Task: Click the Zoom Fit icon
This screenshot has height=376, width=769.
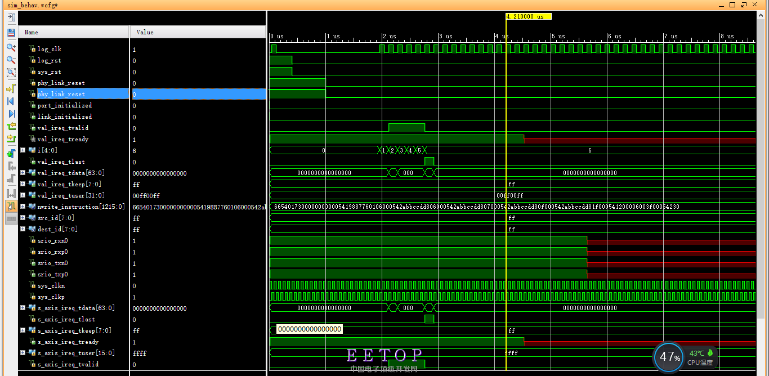Action: [x=11, y=72]
